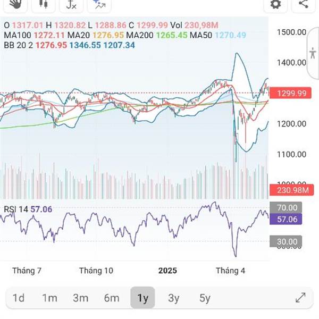Open the indicators function icon
The width and height of the screenshot is (319, 319).
(x=70, y=4)
